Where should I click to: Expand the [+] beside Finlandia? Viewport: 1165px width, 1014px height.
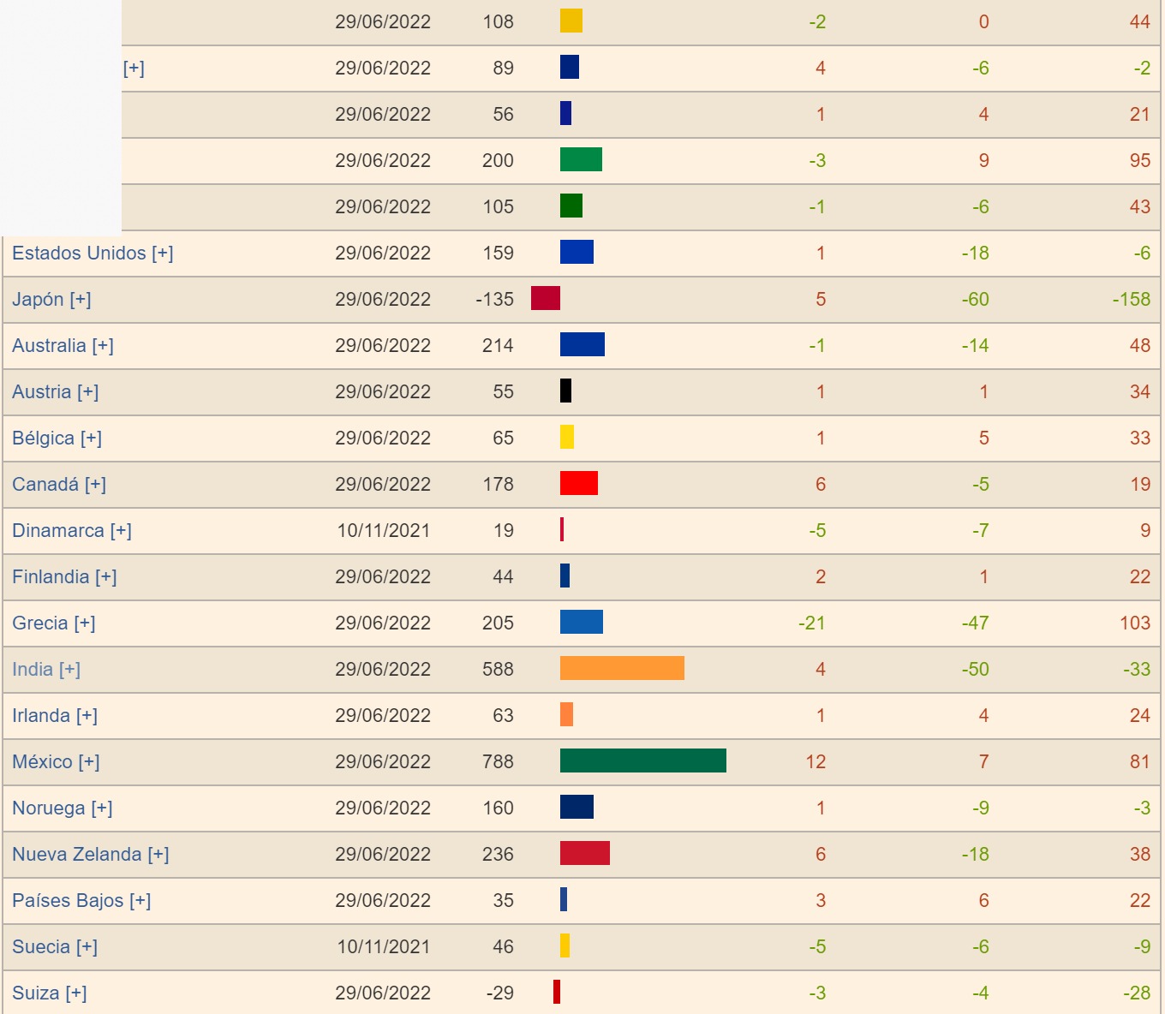(106, 577)
